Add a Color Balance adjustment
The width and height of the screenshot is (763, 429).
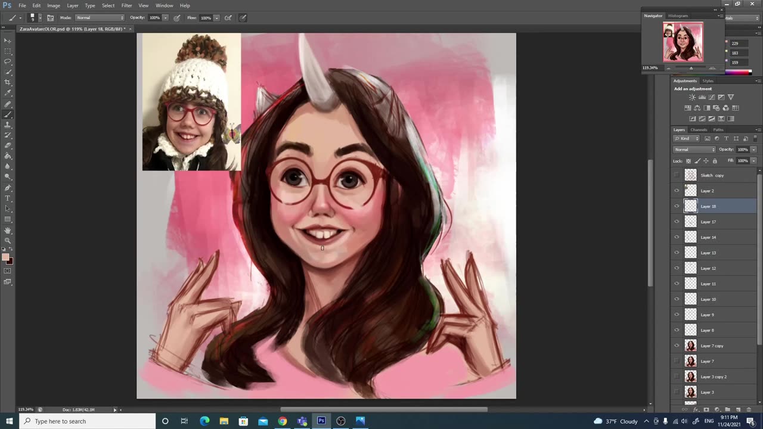point(697,108)
